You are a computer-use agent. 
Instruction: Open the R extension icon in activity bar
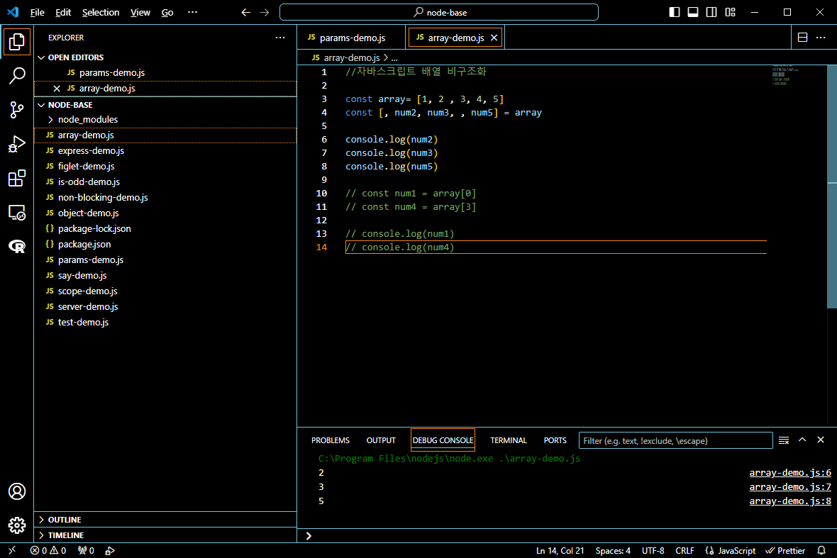16,247
